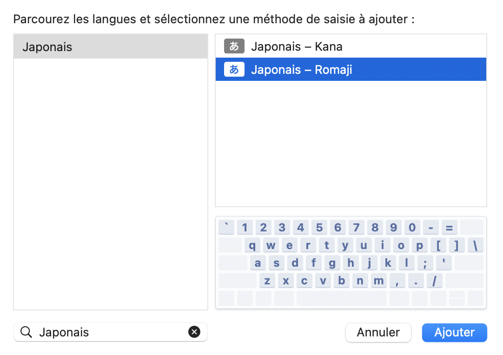Click the Japonais – Kana hiragana icon

(x=234, y=46)
